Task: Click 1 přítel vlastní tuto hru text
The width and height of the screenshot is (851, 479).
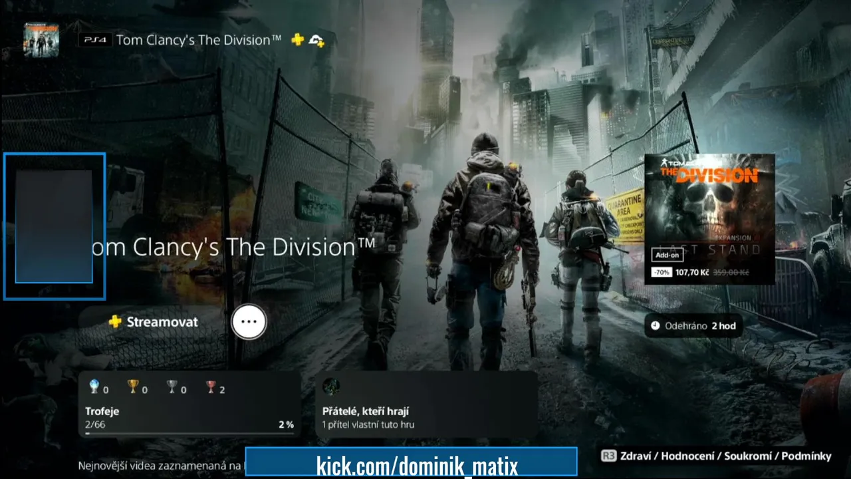Action: (x=368, y=424)
